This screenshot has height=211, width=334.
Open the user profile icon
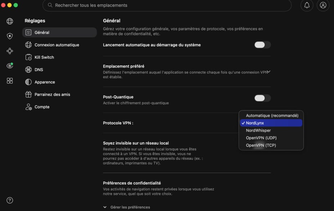323,5
